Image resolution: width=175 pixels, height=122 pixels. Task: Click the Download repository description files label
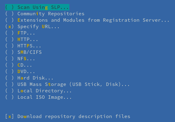tap(74, 116)
